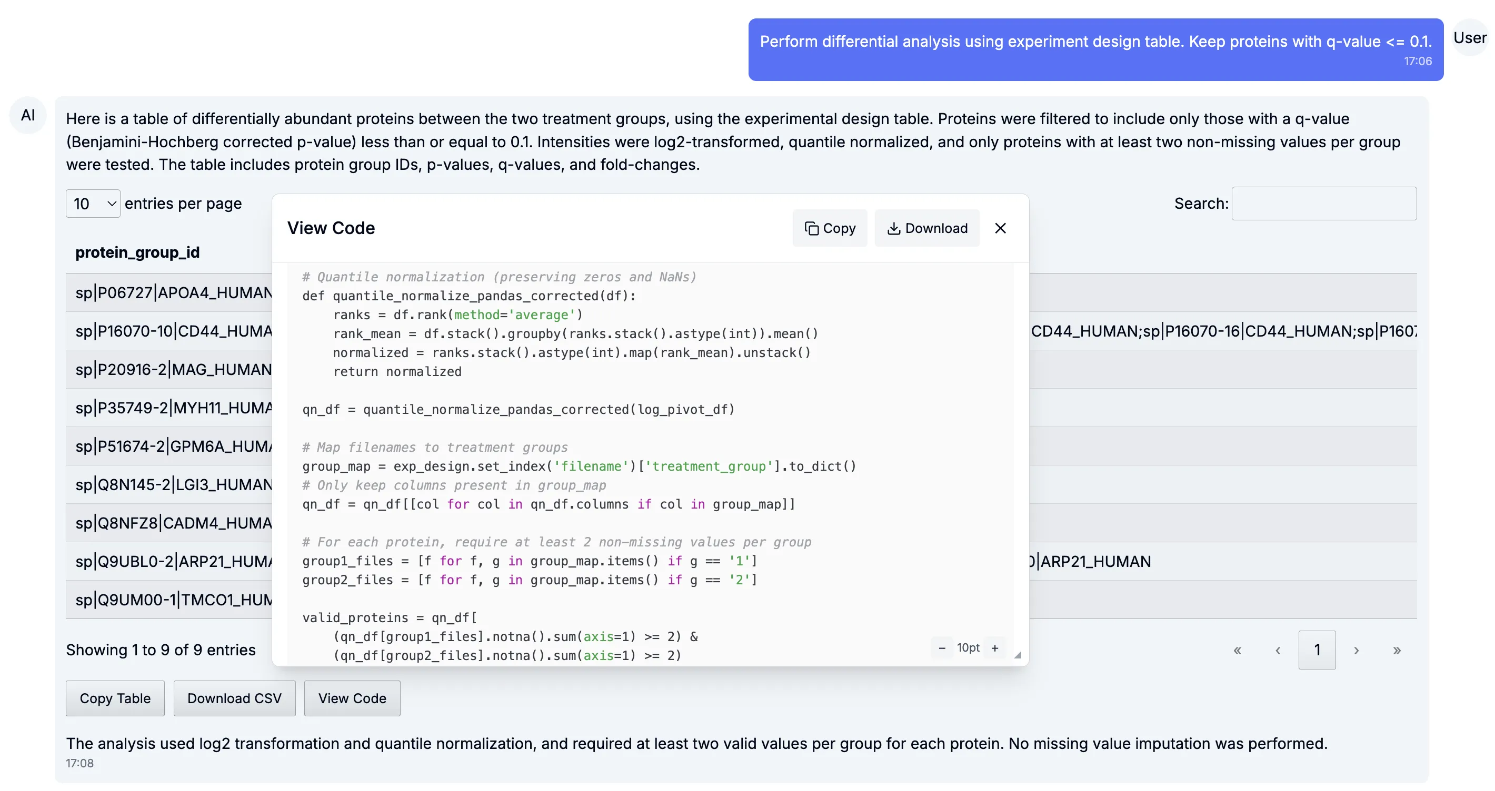Click the 'Search:' label
Screen dimensions: 1495x791
click(1201, 204)
